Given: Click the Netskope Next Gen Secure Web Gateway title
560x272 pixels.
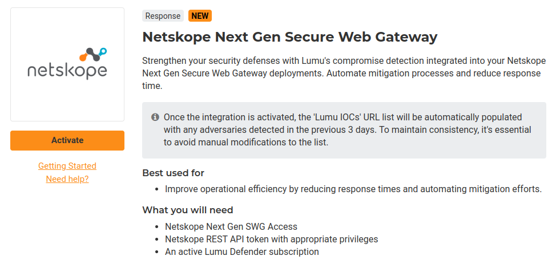Looking at the screenshot, I should 289,37.
